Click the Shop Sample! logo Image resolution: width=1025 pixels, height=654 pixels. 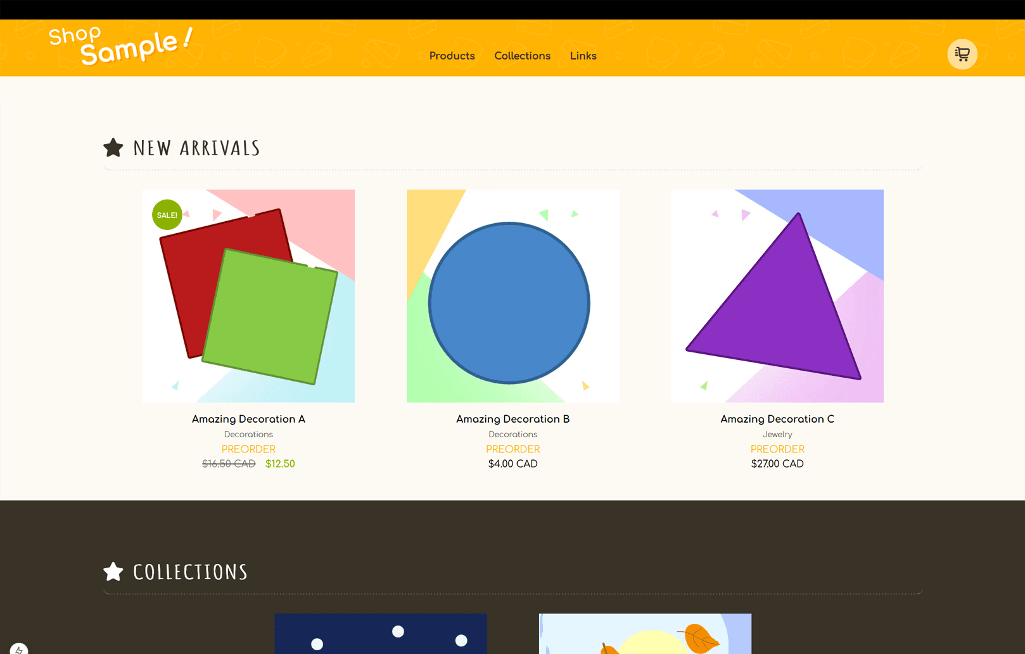click(120, 45)
